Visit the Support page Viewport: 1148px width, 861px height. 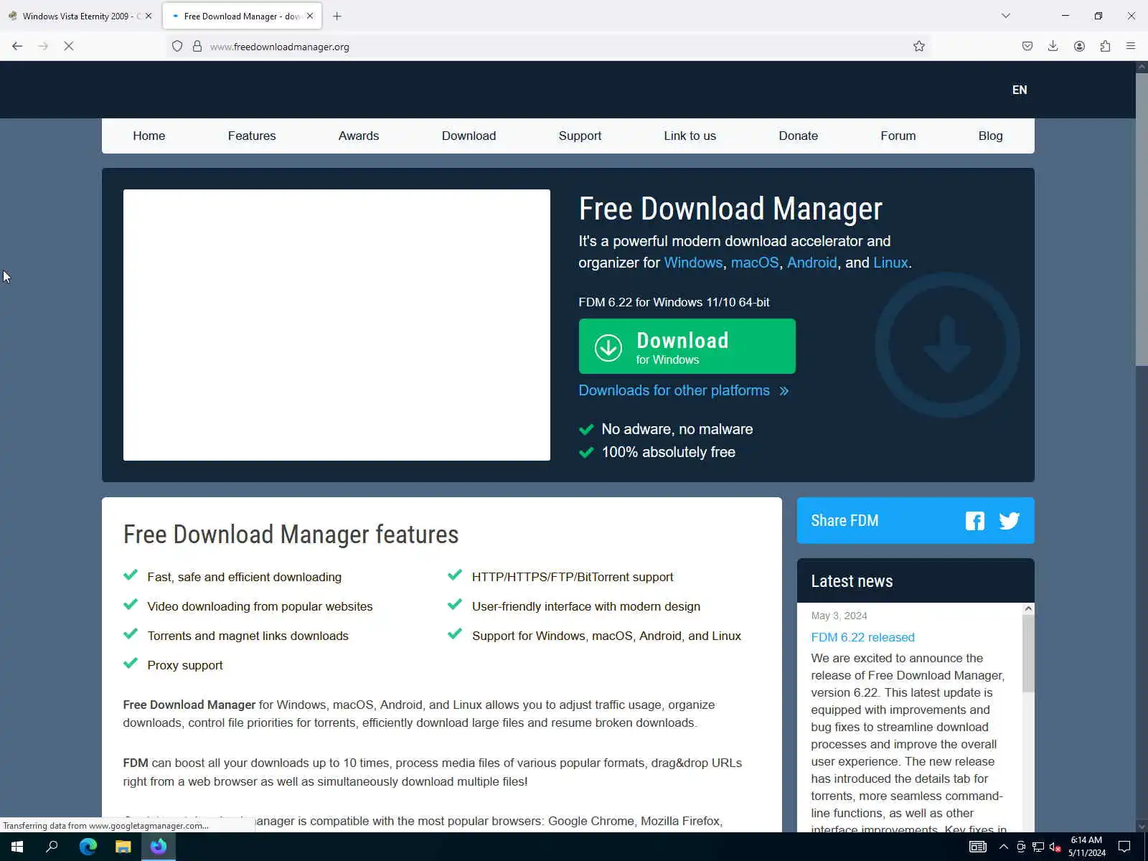[580, 136]
